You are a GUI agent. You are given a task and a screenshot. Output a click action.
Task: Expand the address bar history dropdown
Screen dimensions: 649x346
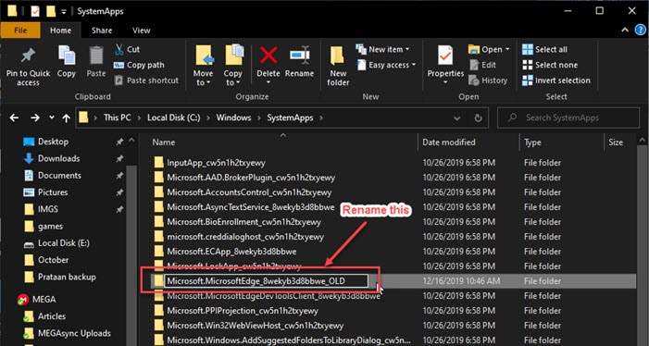coord(457,118)
